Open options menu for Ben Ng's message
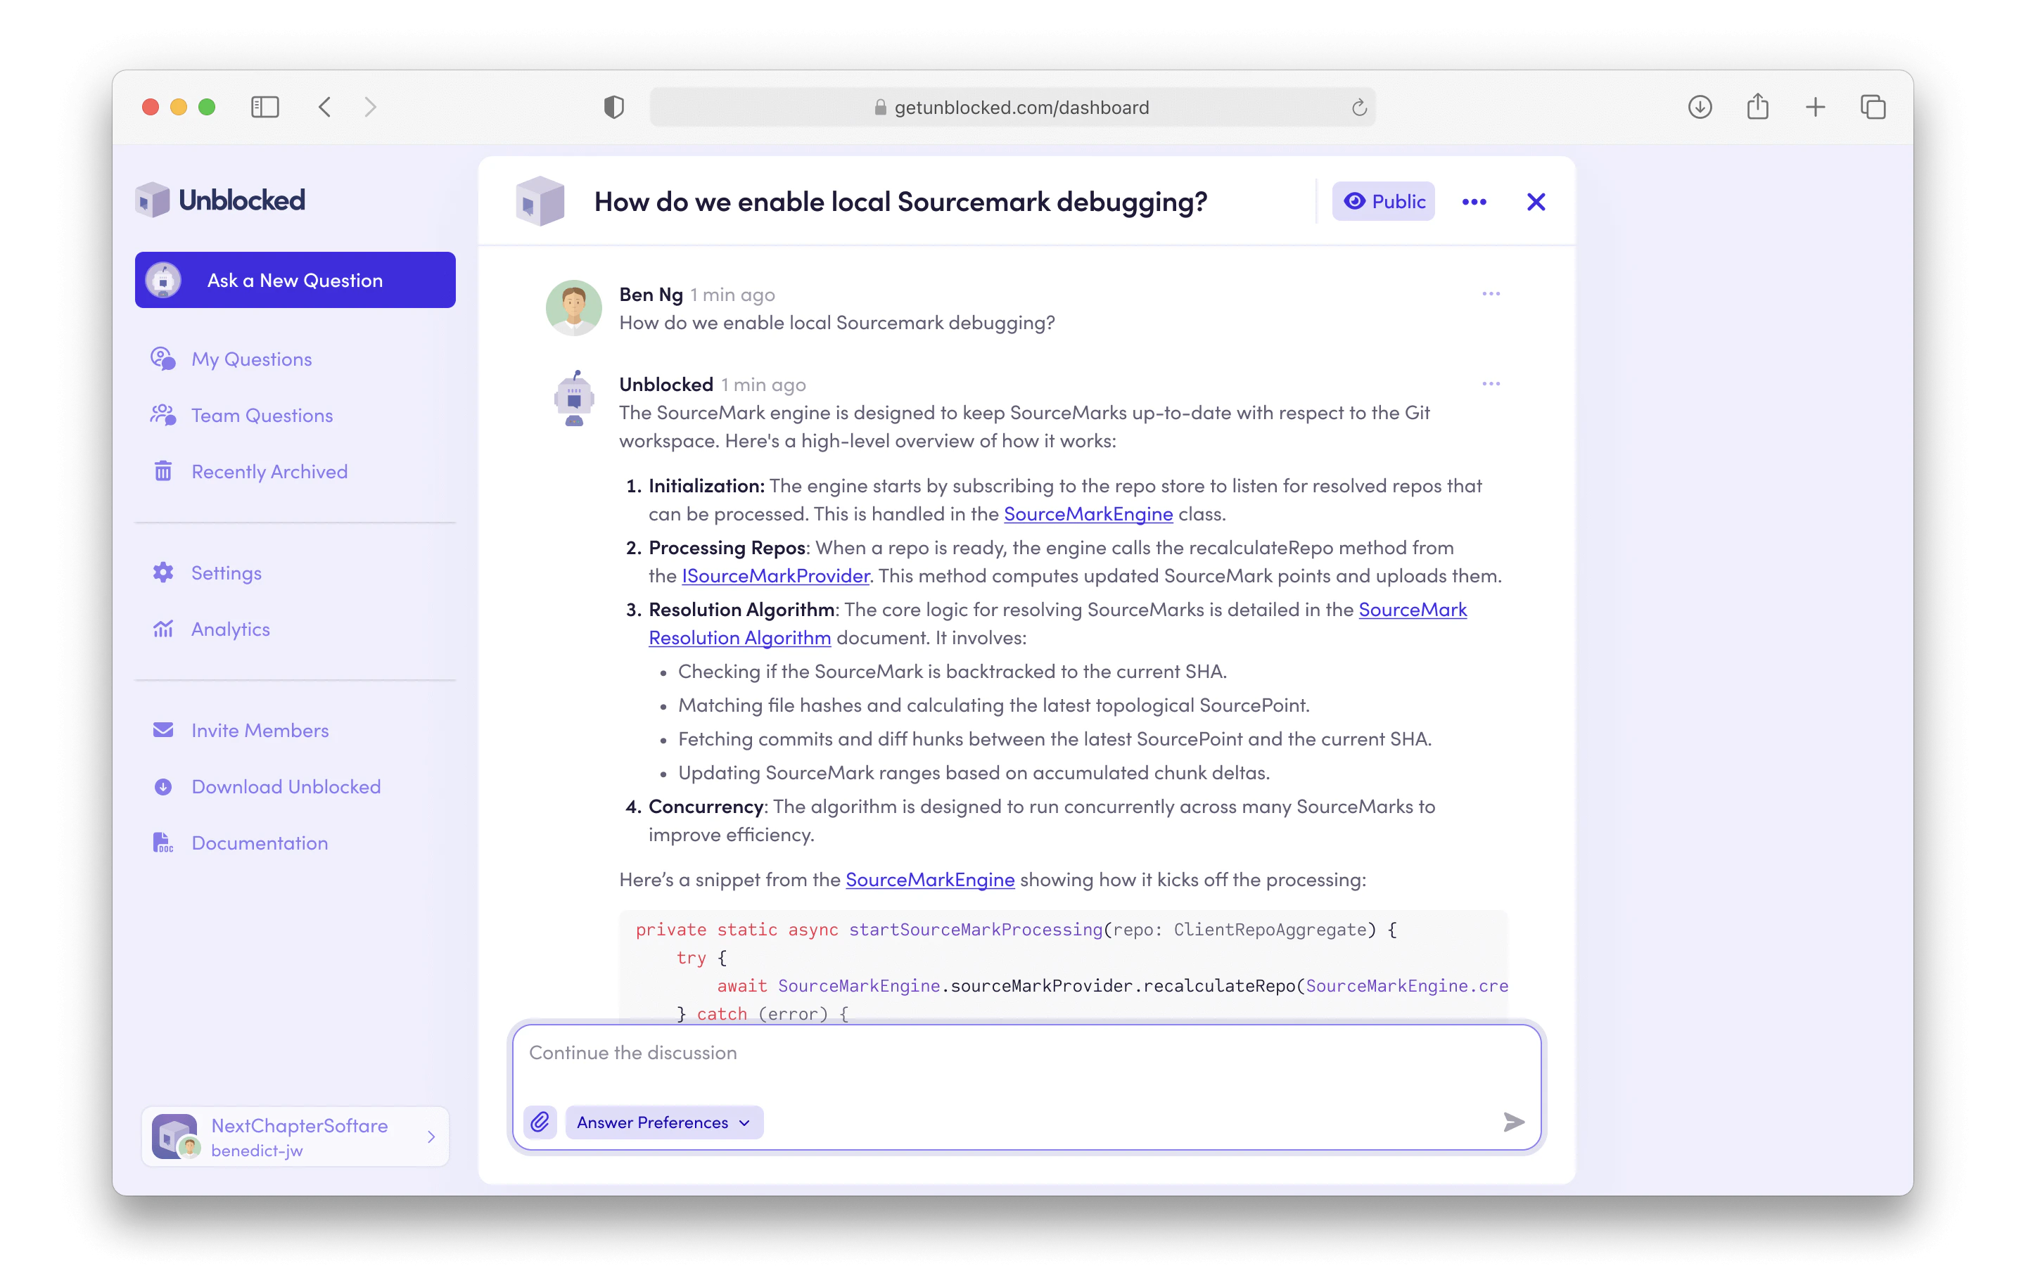 coord(1491,293)
